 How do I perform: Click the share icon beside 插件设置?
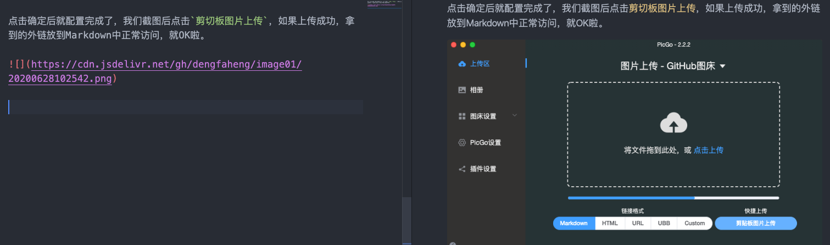[x=462, y=169]
